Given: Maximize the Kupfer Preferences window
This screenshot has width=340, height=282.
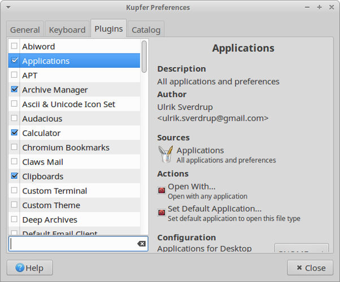Looking at the screenshot, I should coord(319,7).
